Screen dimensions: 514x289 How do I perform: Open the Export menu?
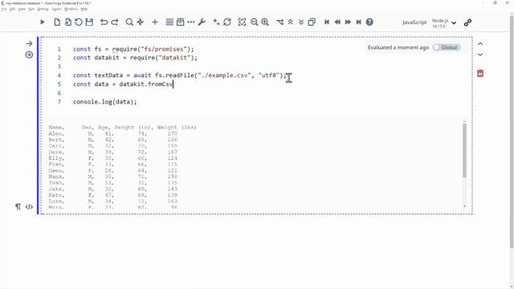(x=57, y=9)
